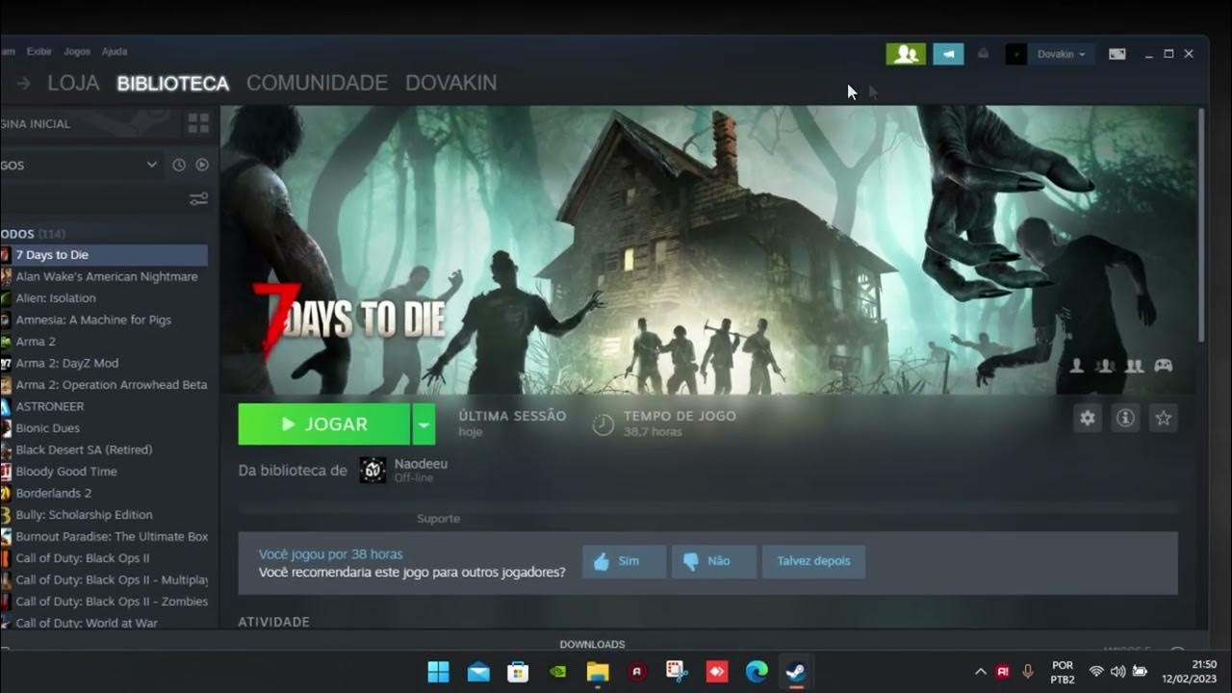
Task: Open the library advanced filter icon
Action: coord(198,199)
